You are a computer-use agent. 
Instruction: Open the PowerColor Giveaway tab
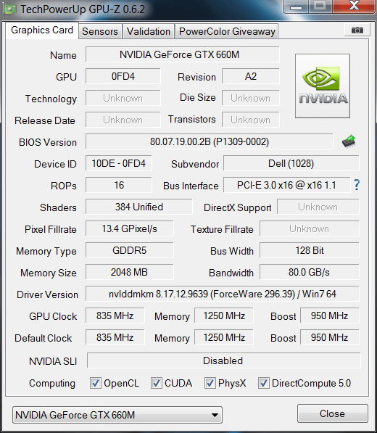227,31
